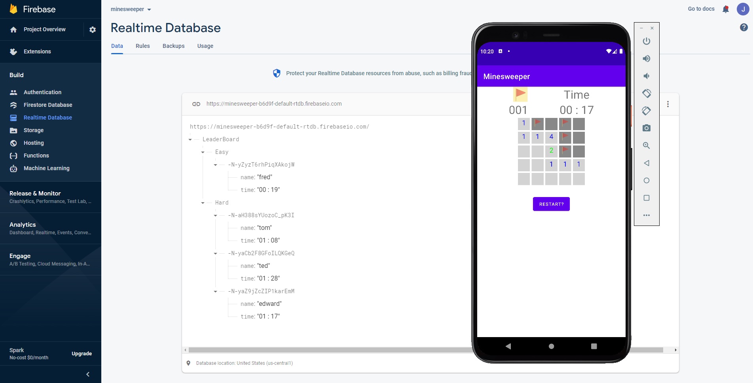
Task: Switch to the Usage tab
Action: tap(205, 46)
